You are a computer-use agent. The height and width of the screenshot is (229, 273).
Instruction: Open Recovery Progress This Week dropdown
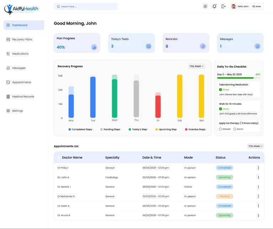coord(196,66)
